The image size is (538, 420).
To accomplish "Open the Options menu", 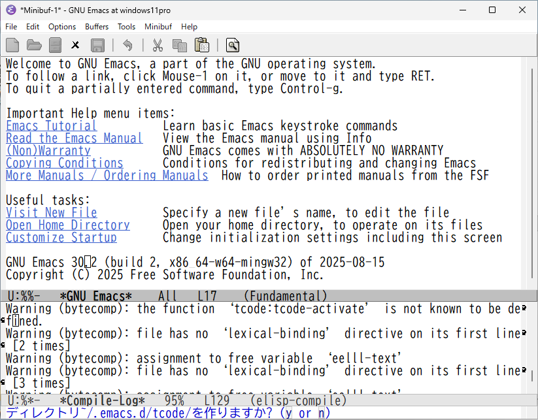I will pos(62,27).
